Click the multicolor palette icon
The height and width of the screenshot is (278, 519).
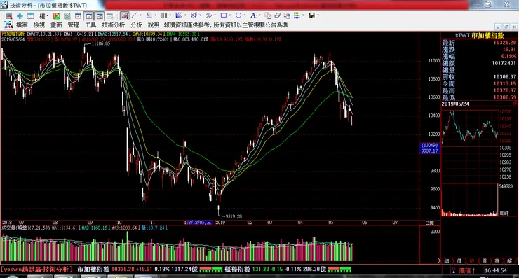pyautogui.click(x=297, y=15)
